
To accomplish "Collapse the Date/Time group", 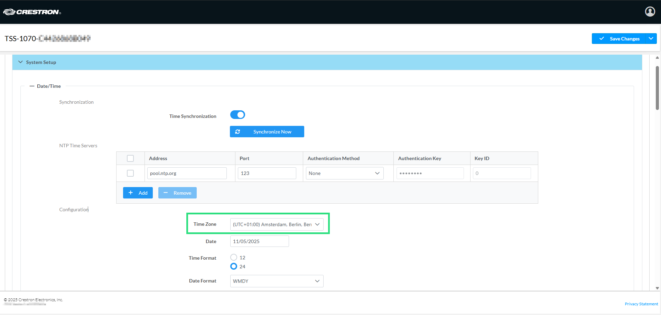I will click(x=32, y=86).
